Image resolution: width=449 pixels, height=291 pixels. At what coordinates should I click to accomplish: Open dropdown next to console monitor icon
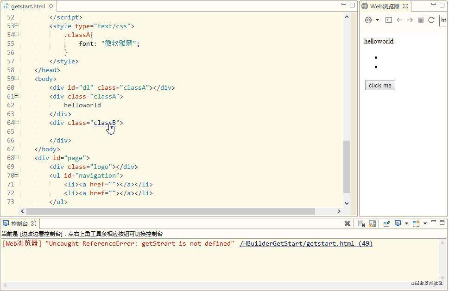[406, 223]
